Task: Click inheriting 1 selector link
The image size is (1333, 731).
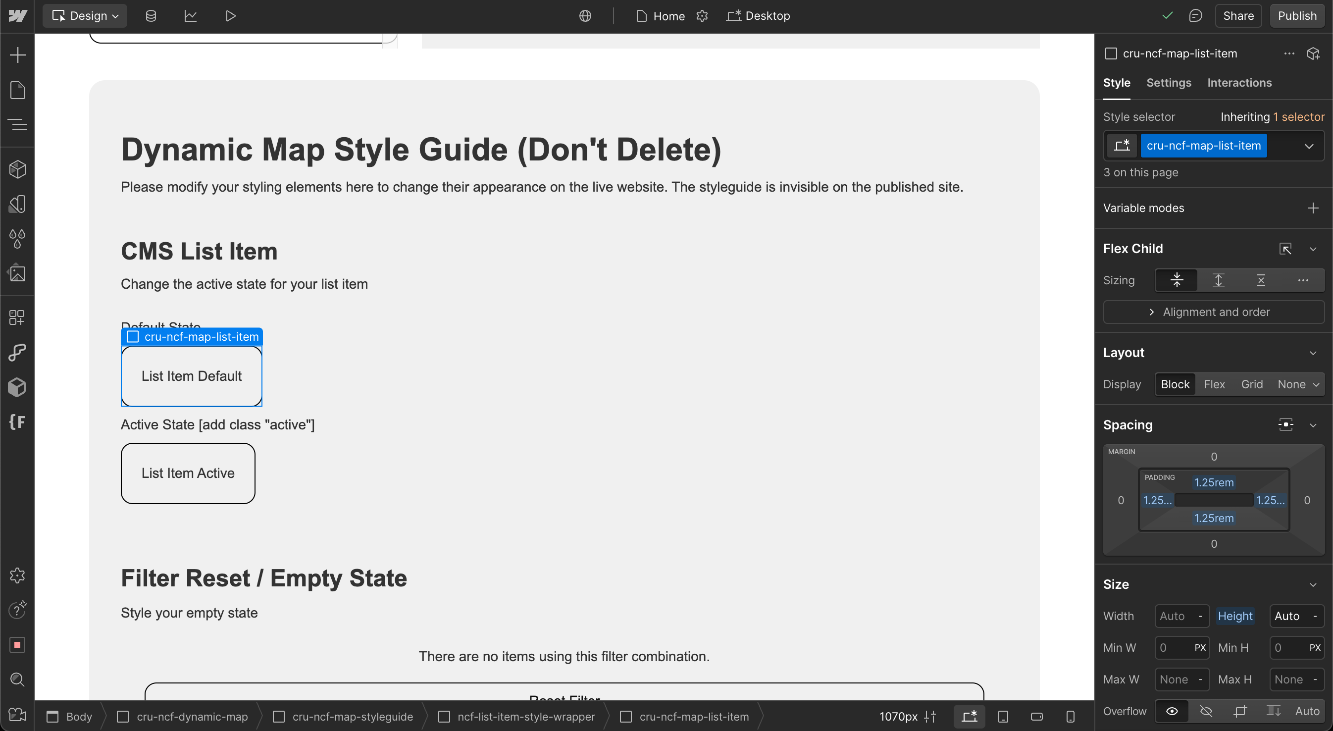Action: click(x=1298, y=117)
